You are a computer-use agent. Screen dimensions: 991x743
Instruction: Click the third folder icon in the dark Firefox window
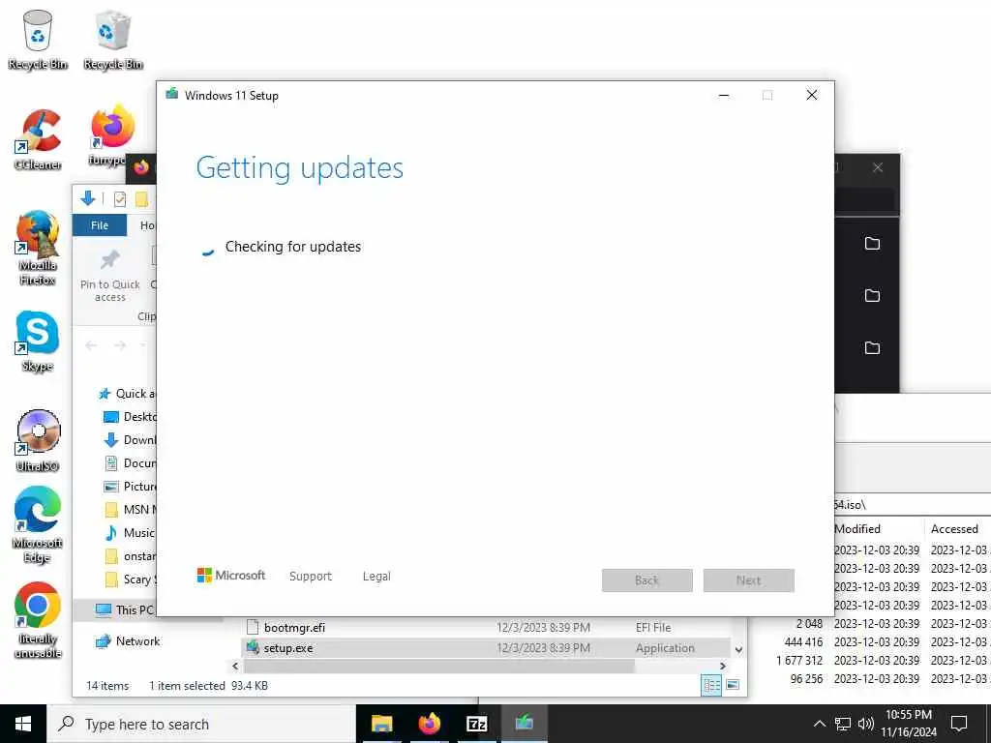click(x=872, y=348)
